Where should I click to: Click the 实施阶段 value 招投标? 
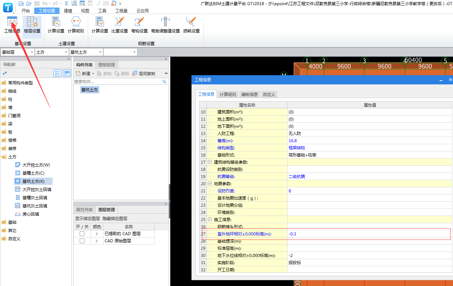pos(370,263)
